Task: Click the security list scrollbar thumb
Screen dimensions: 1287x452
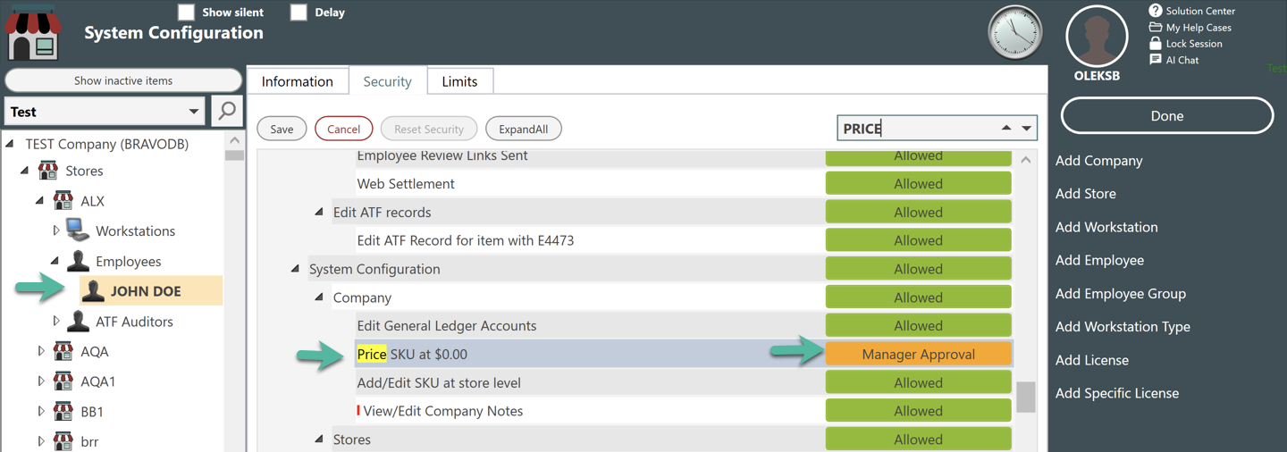Action: [1026, 397]
